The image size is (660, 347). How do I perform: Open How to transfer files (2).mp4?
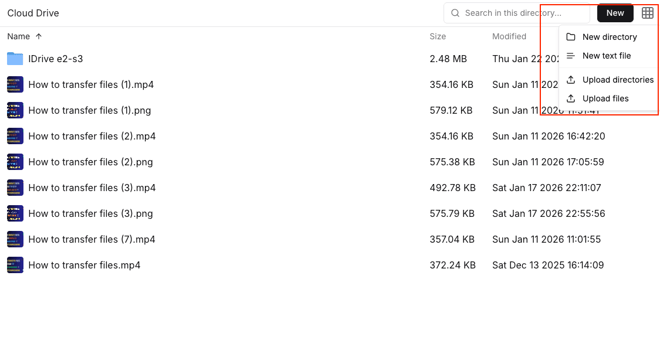[92, 136]
